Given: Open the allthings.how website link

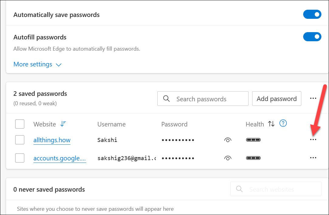Looking at the screenshot, I should point(52,140).
